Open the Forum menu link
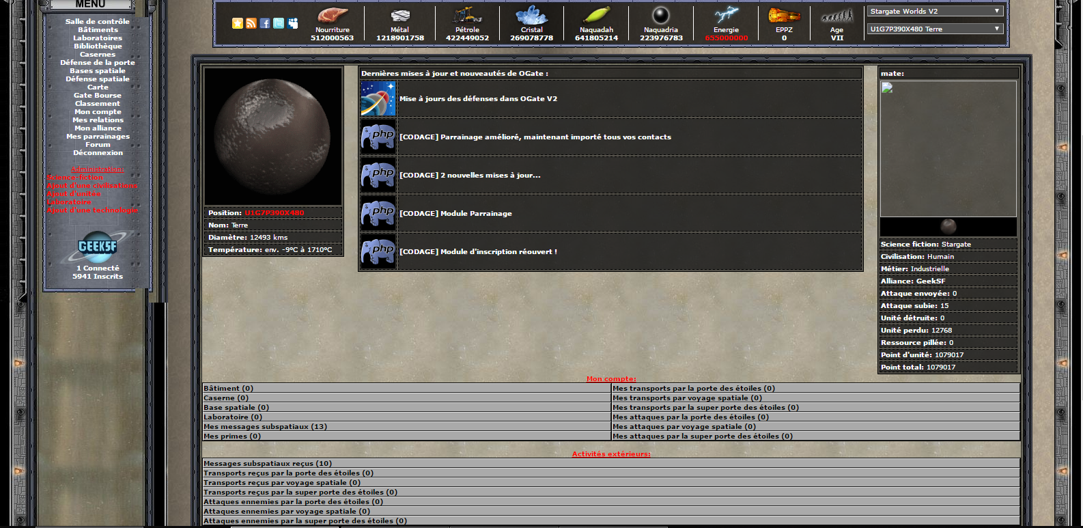Viewport: 1083px width, 528px height. pos(98,144)
